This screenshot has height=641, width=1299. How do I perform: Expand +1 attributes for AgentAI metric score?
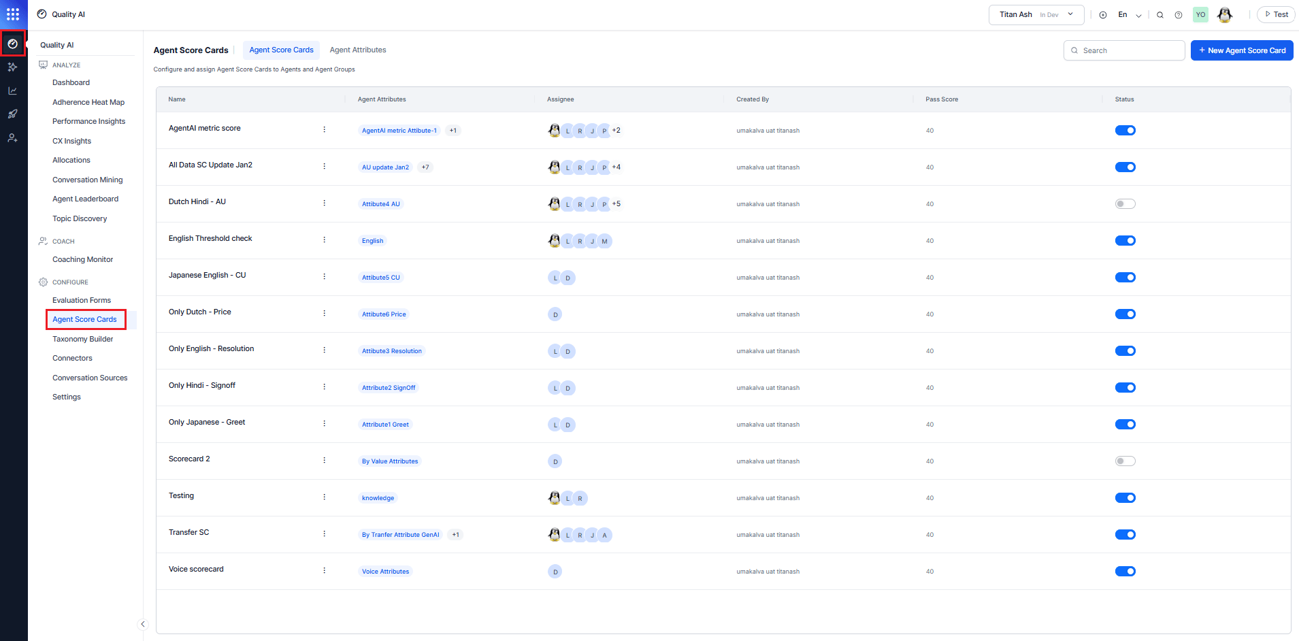[x=453, y=131]
